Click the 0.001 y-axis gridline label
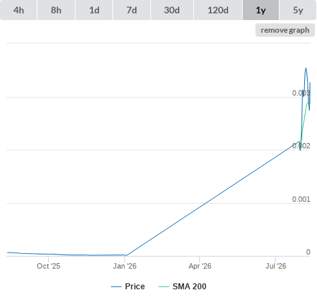 (301, 199)
